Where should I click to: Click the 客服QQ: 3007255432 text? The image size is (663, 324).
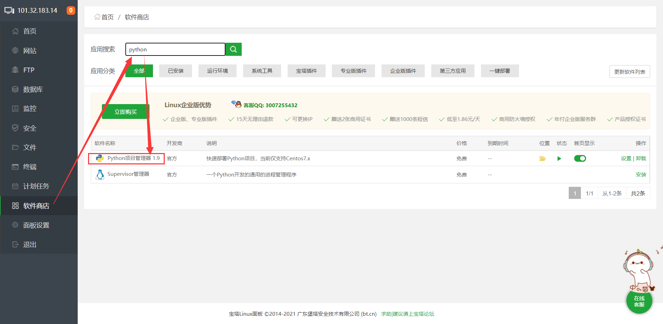pyautogui.click(x=270, y=105)
